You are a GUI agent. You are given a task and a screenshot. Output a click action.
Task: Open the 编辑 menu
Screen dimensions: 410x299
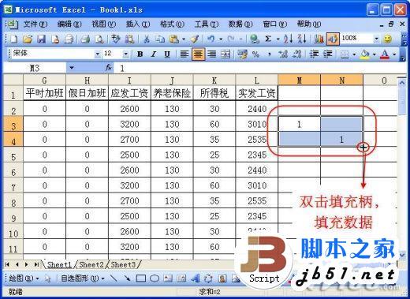tap(69, 24)
